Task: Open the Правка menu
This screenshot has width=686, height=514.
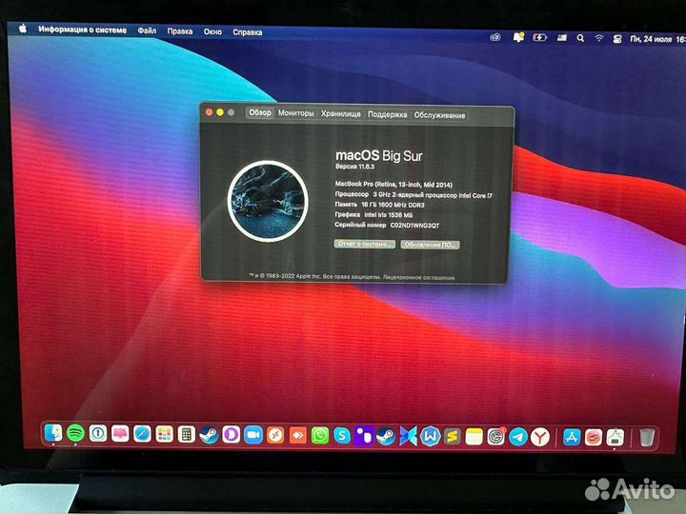Action: 180,31
